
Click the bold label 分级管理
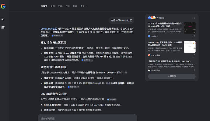point(48,78)
